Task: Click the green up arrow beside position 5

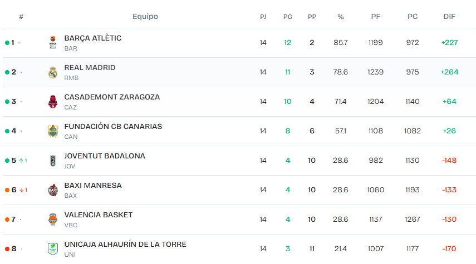Action: (21, 161)
